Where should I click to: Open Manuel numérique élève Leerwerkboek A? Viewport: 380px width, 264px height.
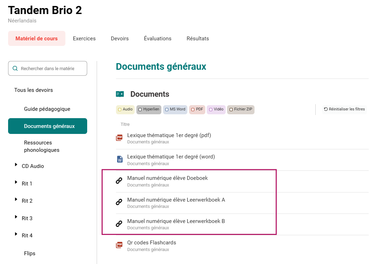176,200
